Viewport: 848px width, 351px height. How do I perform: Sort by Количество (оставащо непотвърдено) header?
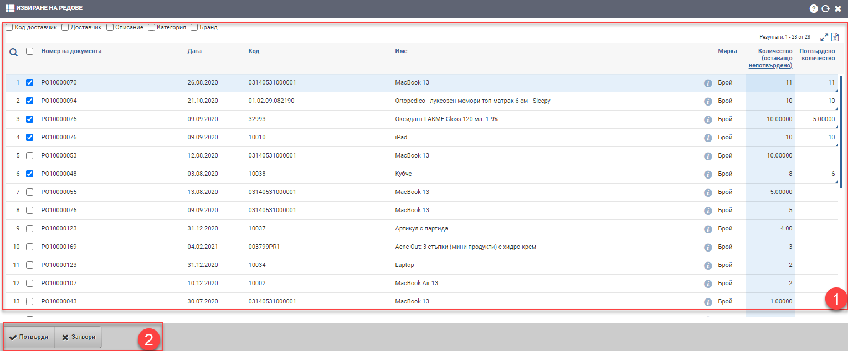click(x=770, y=58)
